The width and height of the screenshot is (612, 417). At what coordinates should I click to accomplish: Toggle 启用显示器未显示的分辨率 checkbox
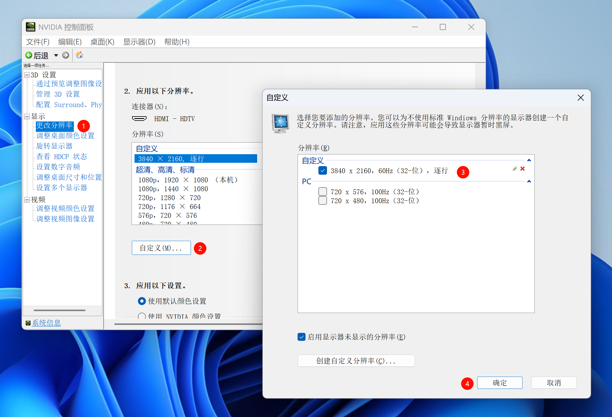tap(302, 337)
